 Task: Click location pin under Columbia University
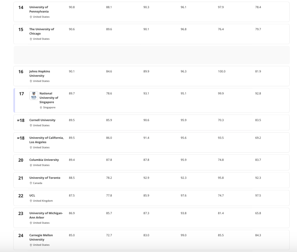click(x=31, y=165)
